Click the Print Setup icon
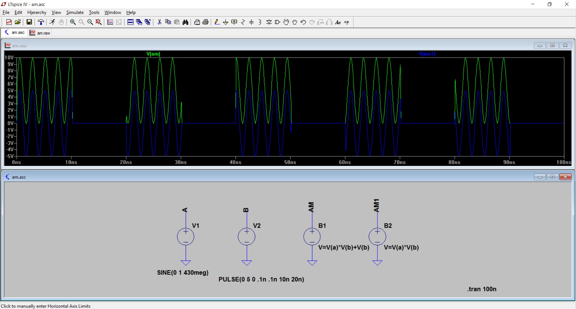Image resolution: width=576 pixels, height=309 pixels. click(x=197, y=22)
